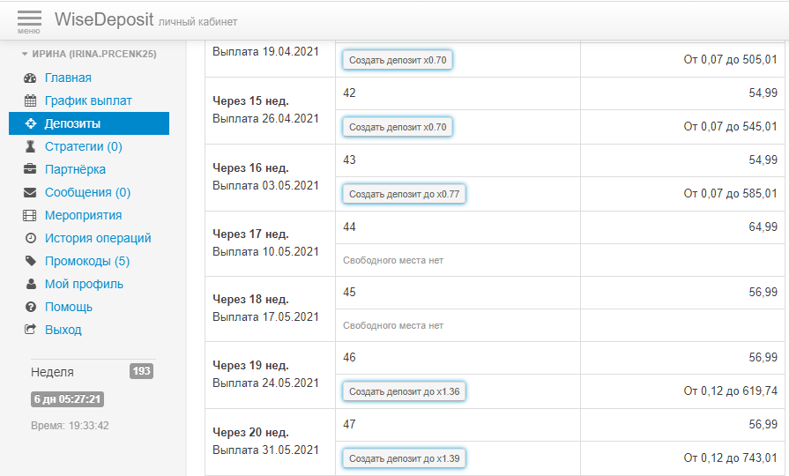Open the Депозиты menu item

coord(72,124)
